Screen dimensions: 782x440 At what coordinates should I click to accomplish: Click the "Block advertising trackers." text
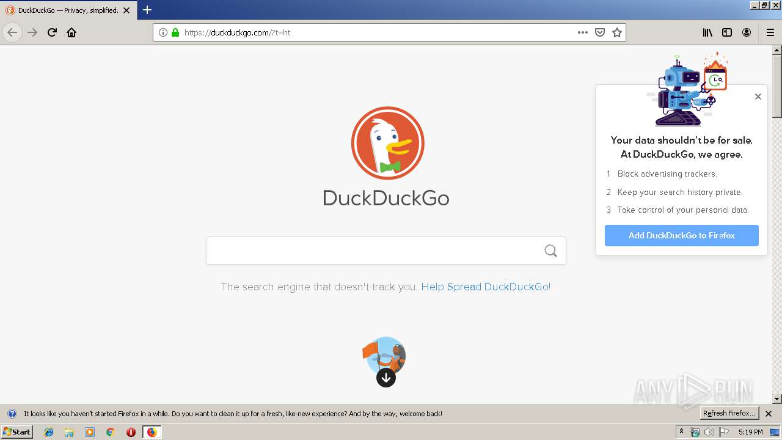[x=667, y=174]
